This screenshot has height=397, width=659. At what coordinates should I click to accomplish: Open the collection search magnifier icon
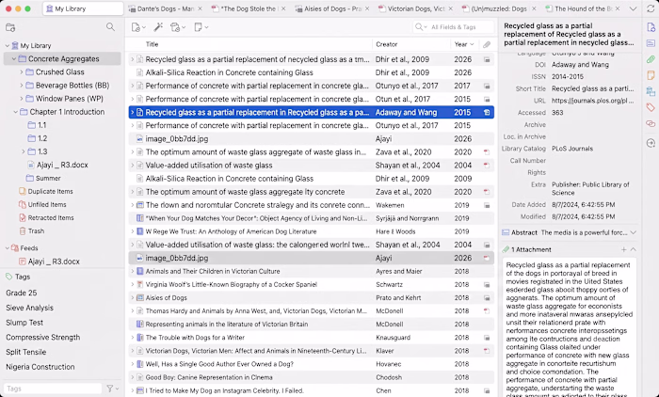[110, 27]
